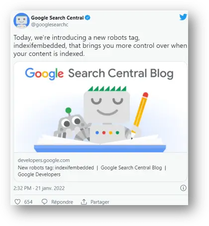Click the Twitter bird logo

tap(183, 17)
